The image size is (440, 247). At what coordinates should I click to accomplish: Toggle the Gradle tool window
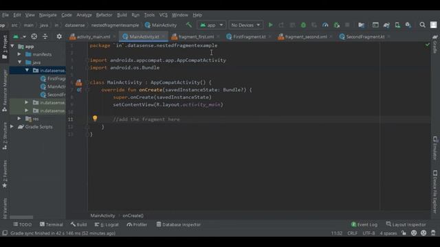tap(435, 44)
